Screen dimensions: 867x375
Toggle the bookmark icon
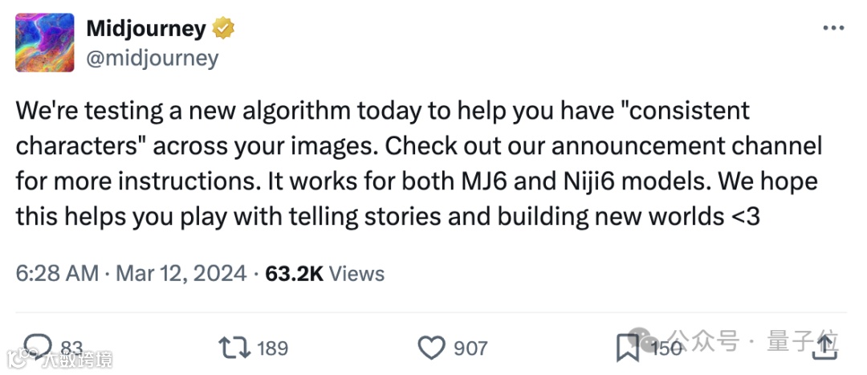(627, 347)
